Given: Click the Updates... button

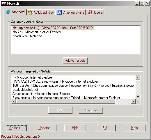Looking at the screenshot, I should (45, 128).
